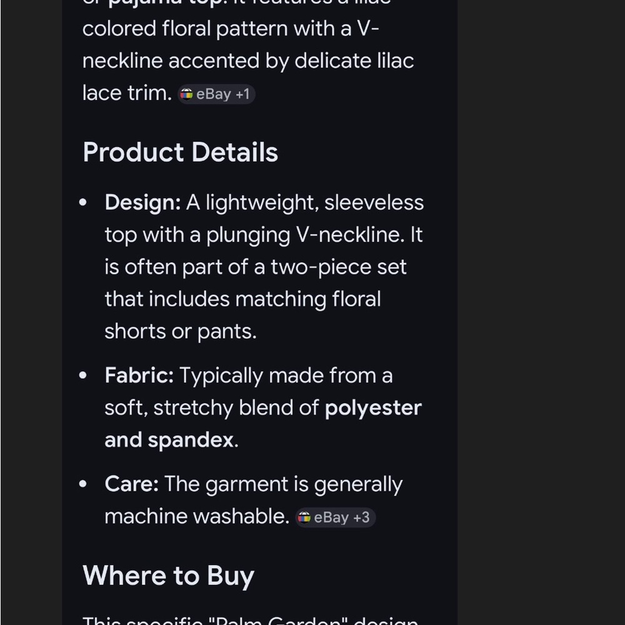Open the eBay +1 source chip

(x=216, y=94)
